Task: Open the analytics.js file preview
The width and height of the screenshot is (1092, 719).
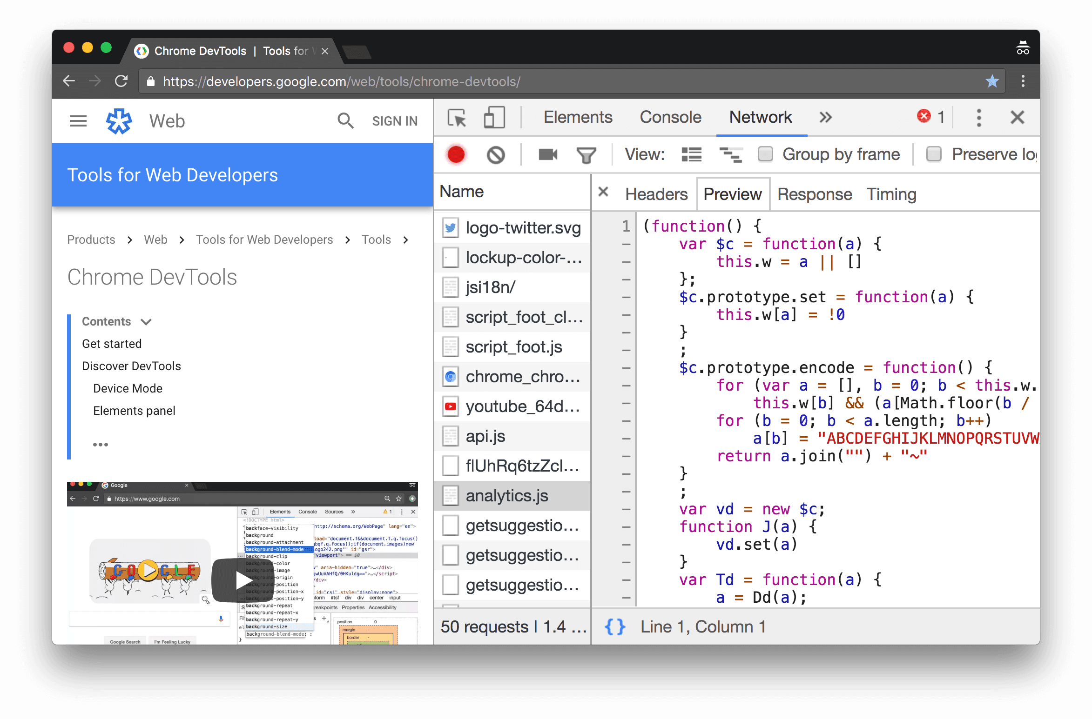Action: point(506,495)
